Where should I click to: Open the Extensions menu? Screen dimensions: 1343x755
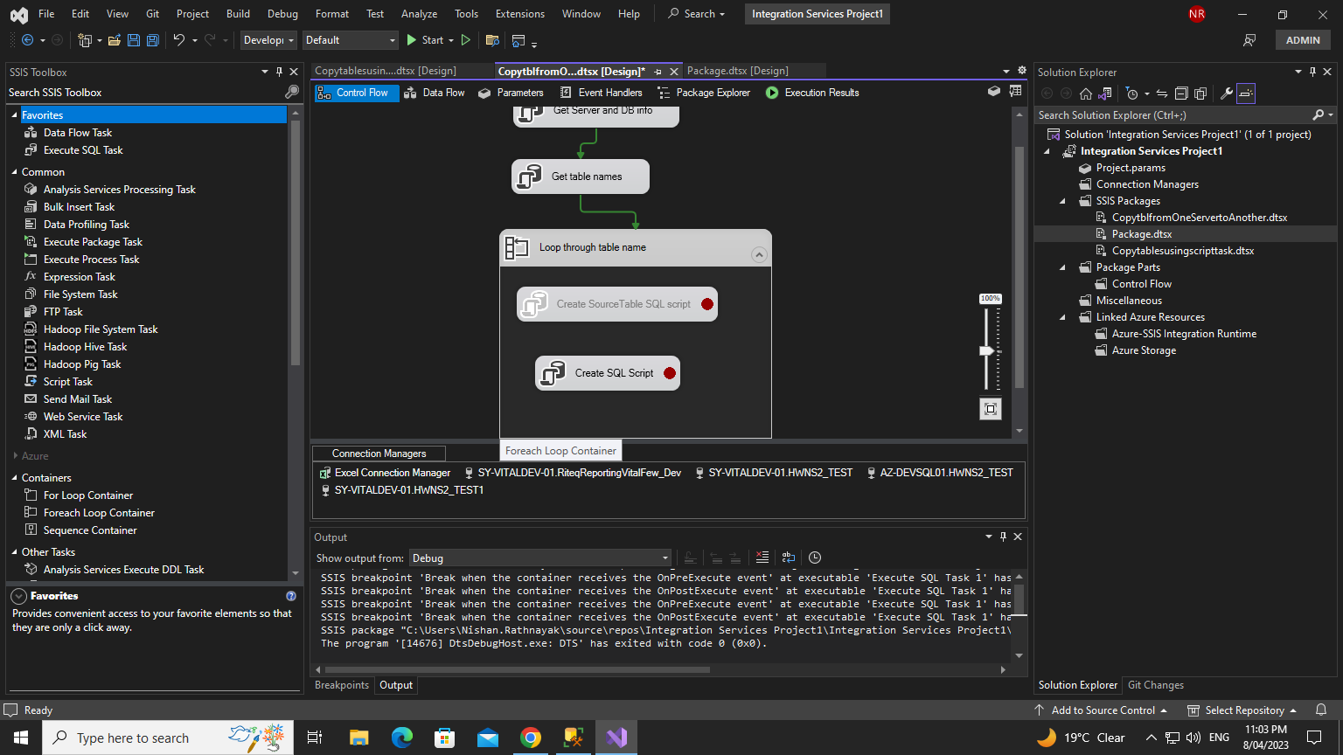[519, 14]
